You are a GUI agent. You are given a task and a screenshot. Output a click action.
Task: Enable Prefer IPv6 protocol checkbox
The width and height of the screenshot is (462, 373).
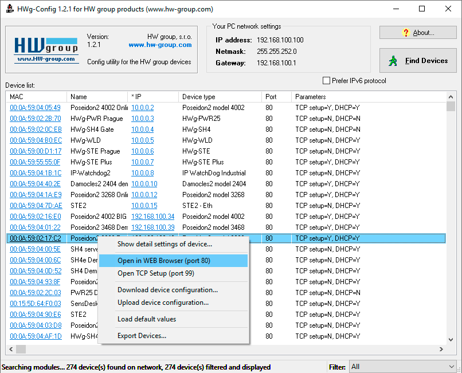tap(326, 80)
